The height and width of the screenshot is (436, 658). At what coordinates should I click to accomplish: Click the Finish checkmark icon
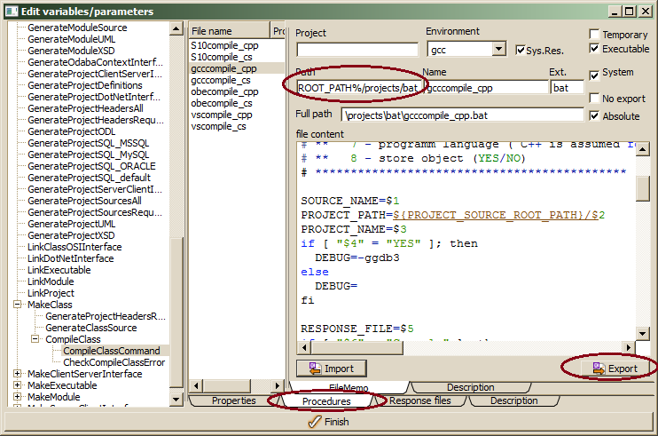[314, 422]
